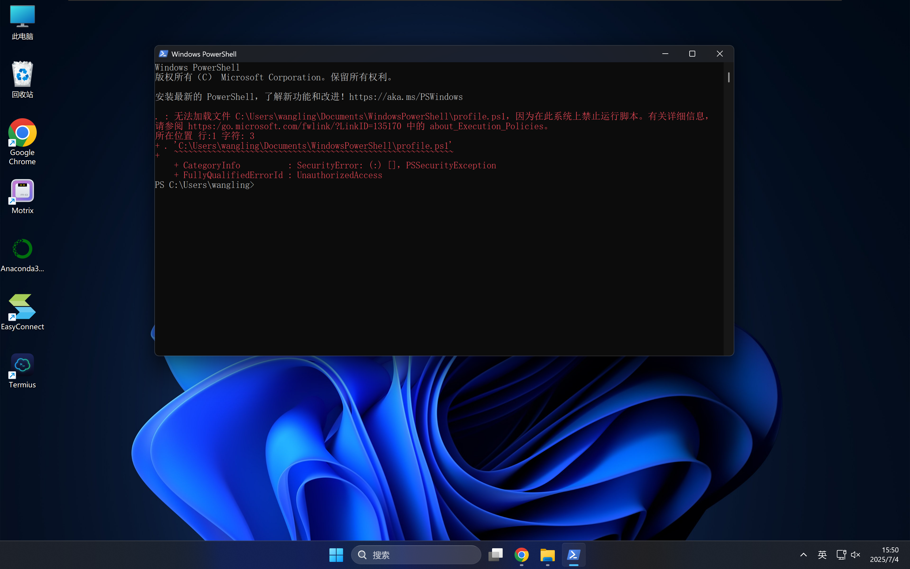
Task: Minimize the Windows PowerShell window
Action: click(x=665, y=54)
